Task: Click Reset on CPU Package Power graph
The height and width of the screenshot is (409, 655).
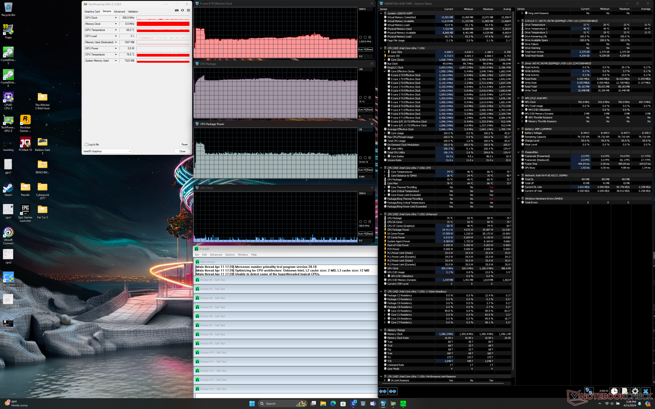Action: pyautogui.click(x=370, y=170)
